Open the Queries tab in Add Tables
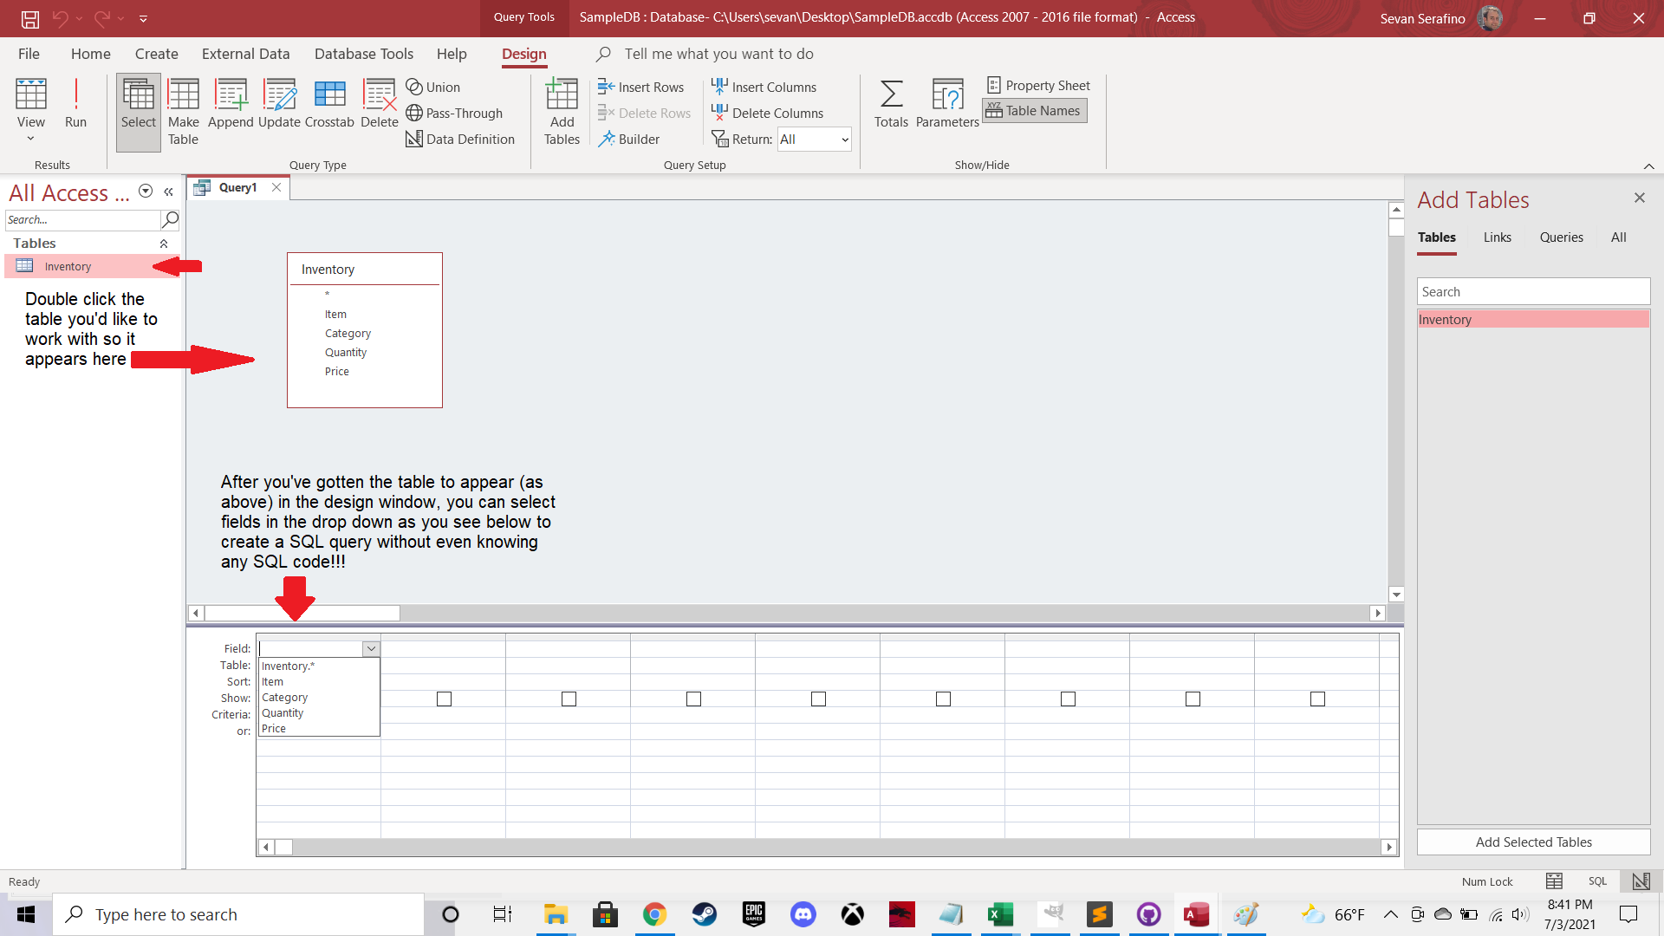The width and height of the screenshot is (1664, 936). click(1561, 237)
